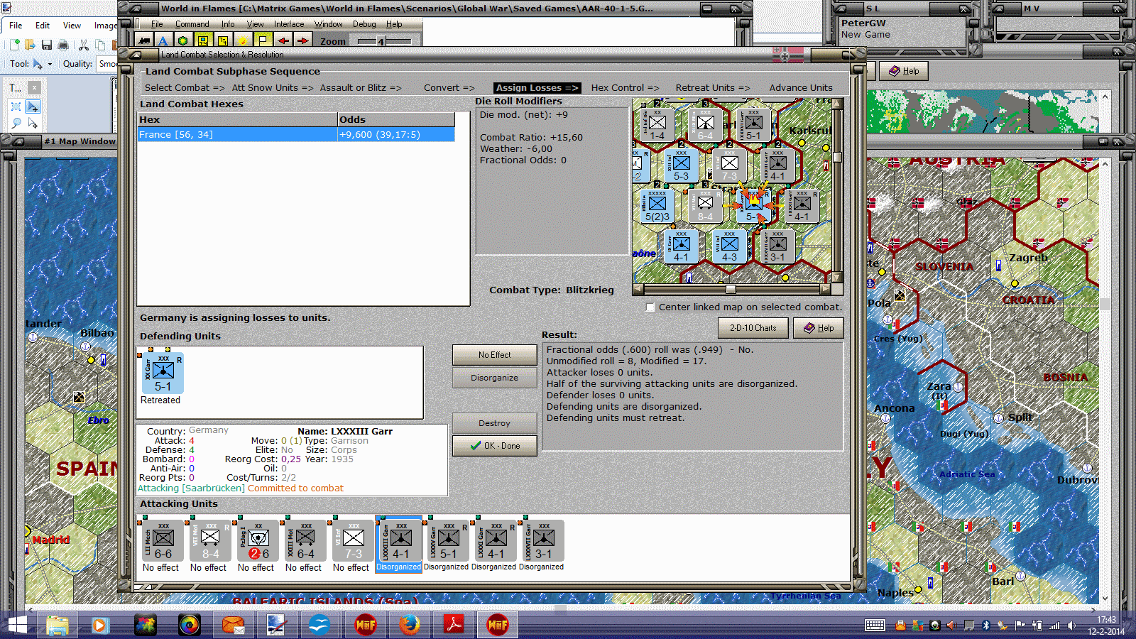
Task: Select the XXIII Mot 6-4 attacking unit
Action: (x=305, y=542)
